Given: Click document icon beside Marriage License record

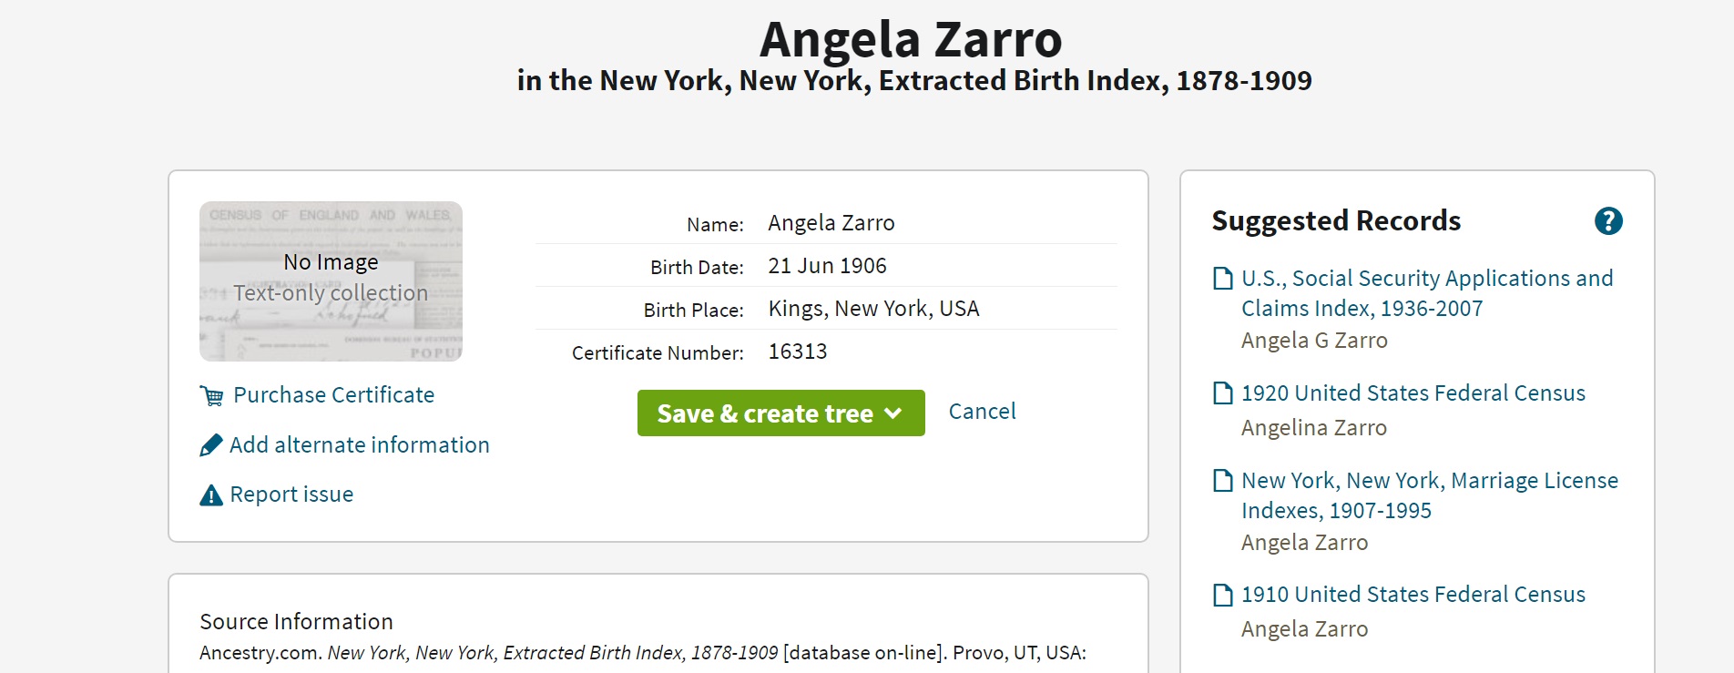Looking at the screenshot, I should click(x=1223, y=481).
